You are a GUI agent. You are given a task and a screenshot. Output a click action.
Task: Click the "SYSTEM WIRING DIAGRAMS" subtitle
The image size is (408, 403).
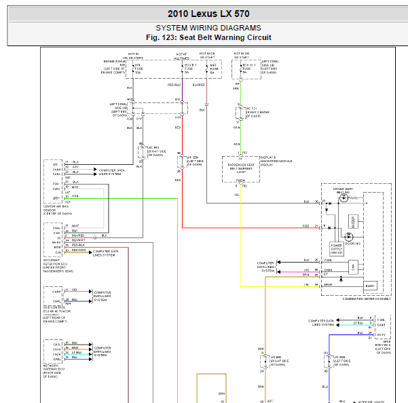208,28
